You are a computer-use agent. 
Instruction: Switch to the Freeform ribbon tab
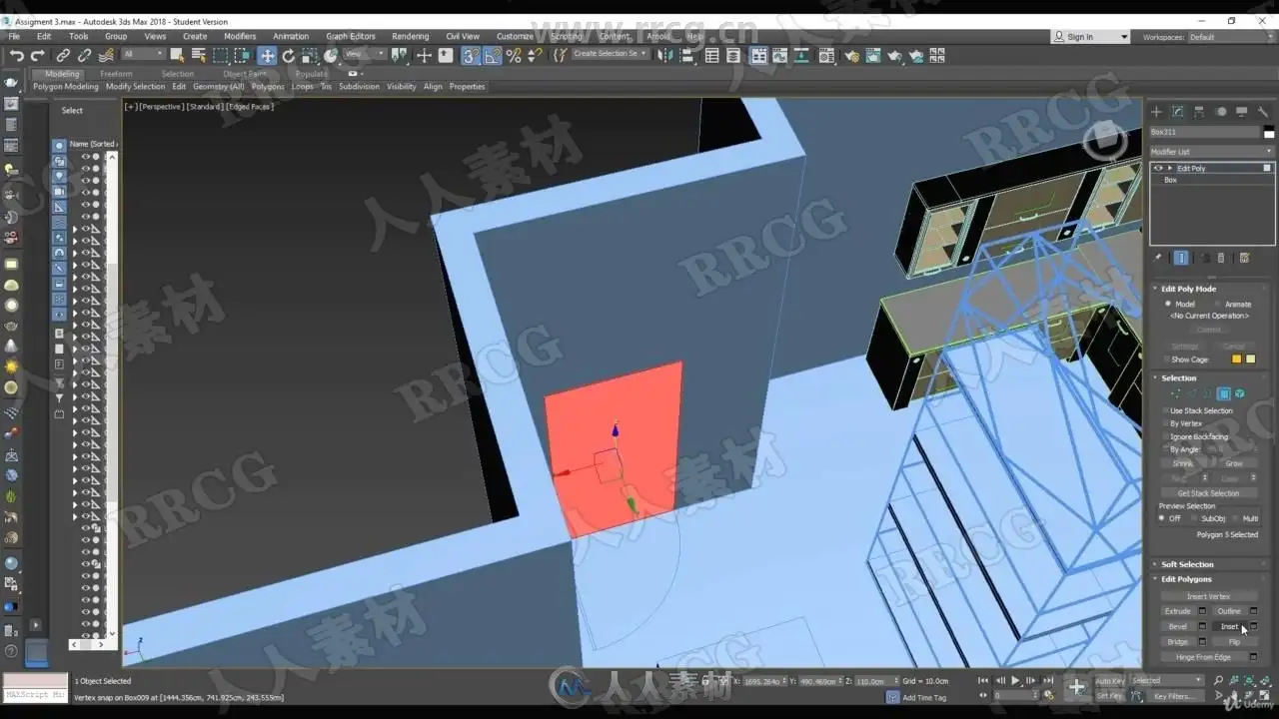116,74
